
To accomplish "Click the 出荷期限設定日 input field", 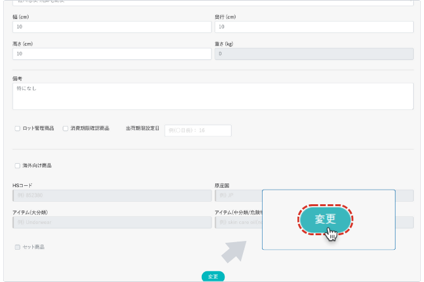I will pos(198,130).
